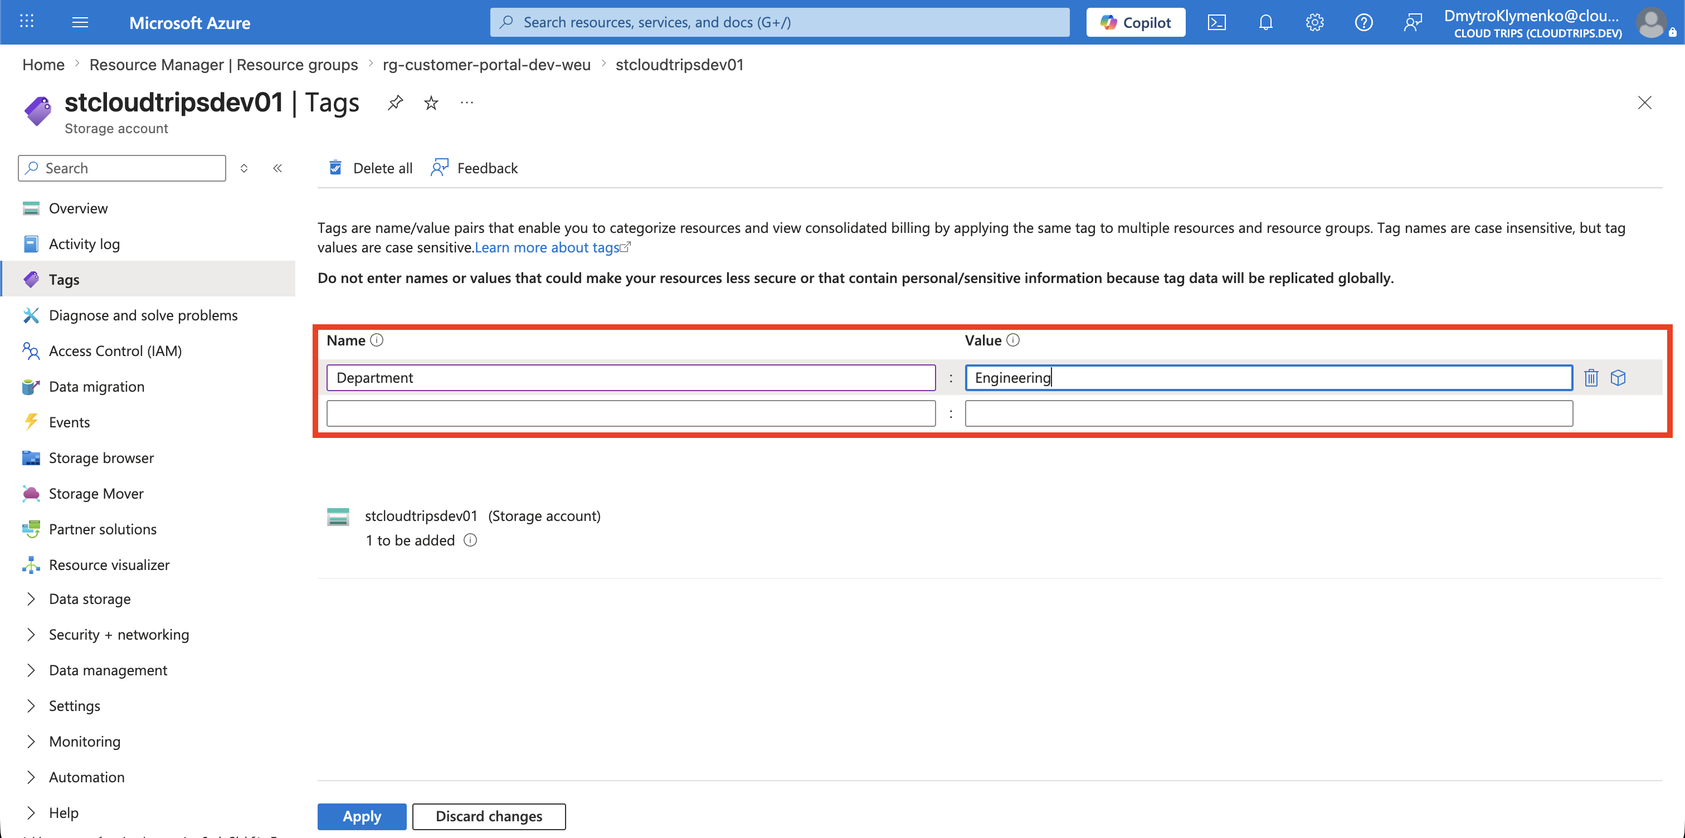
Task: Click info icon beside 1 to be added
Action: [470, 540]
